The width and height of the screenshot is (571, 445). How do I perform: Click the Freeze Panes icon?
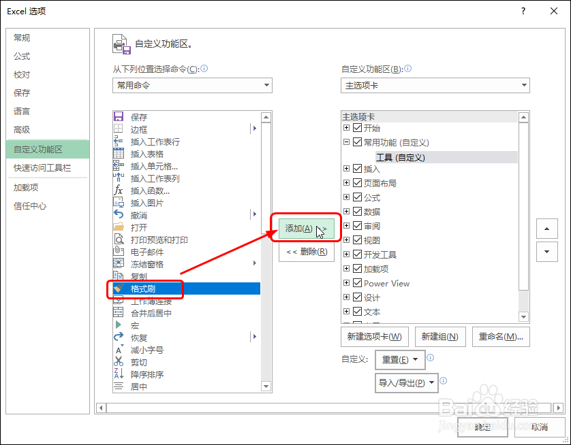[119, 263]
